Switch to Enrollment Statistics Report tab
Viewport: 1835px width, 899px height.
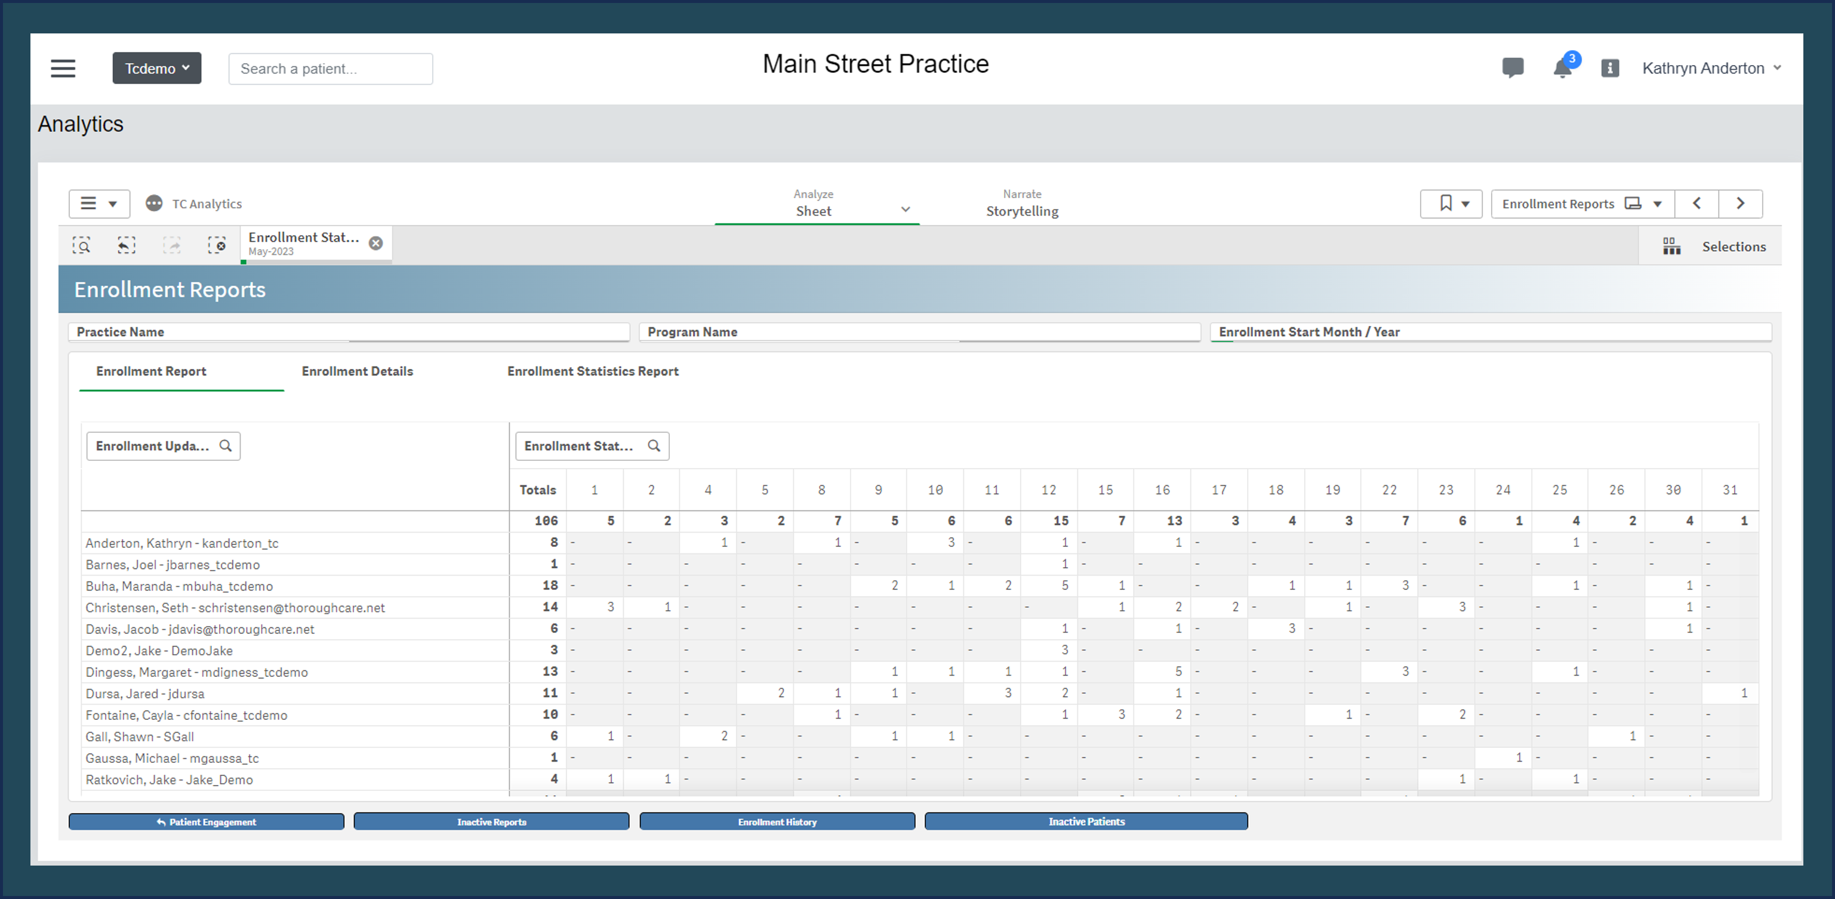pos(593,371)
